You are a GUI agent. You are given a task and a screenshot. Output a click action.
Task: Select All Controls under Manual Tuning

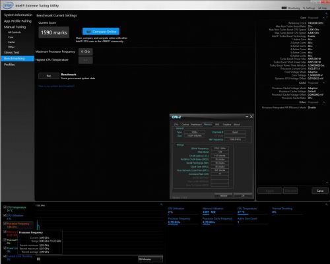click(x=15, y=32)
